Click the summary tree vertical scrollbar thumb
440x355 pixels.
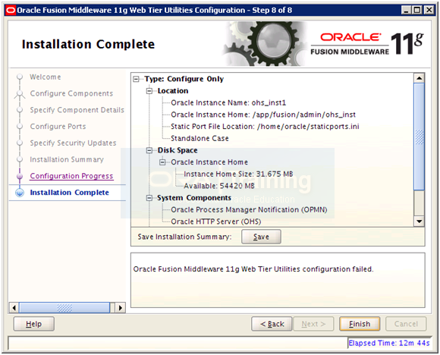(420, 137)
